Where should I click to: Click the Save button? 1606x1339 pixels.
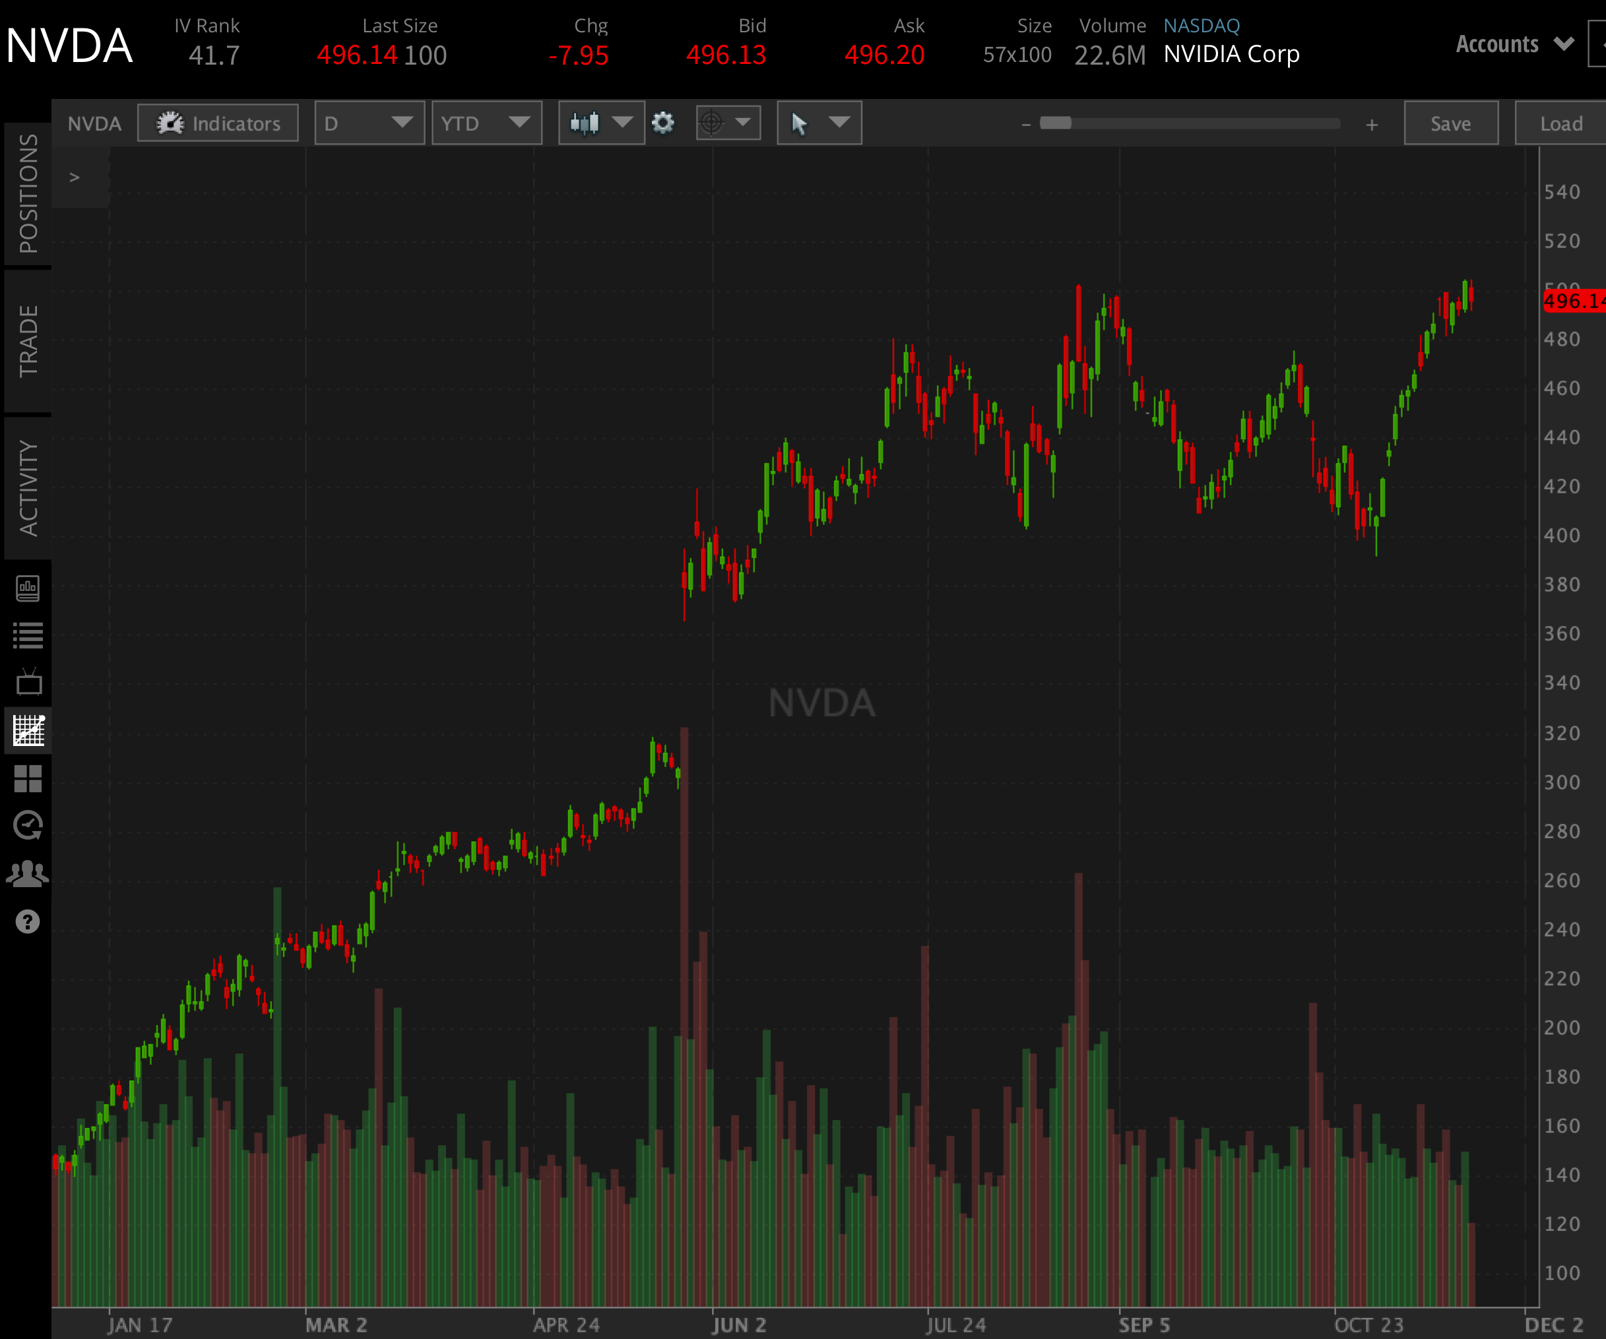(1450, 122)
